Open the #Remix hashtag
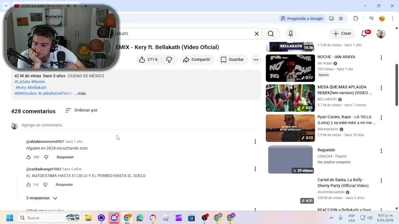 (x=38, y=82)
